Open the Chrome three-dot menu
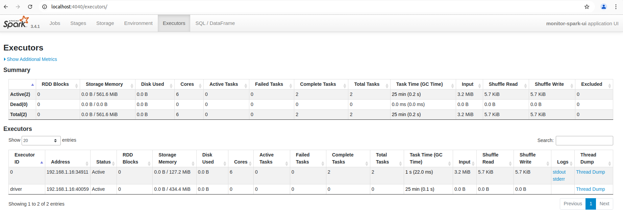623x213 pixels. coord(616,7)
